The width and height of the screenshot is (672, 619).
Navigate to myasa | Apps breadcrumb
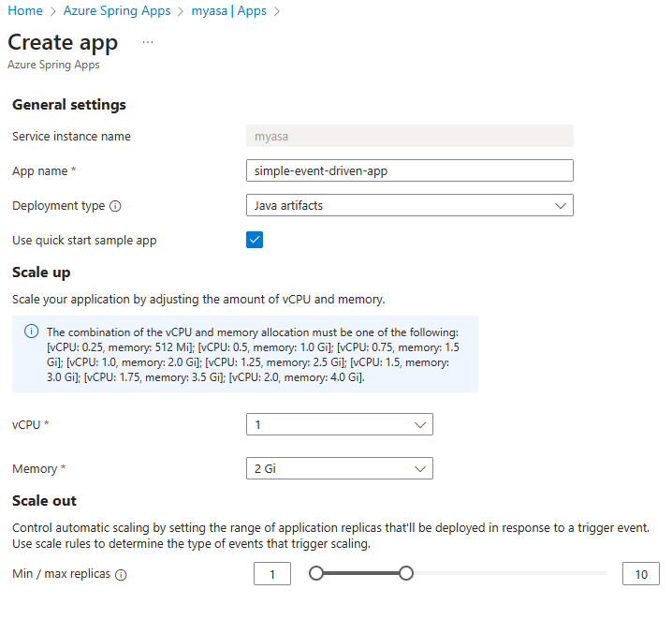point(228,10)
